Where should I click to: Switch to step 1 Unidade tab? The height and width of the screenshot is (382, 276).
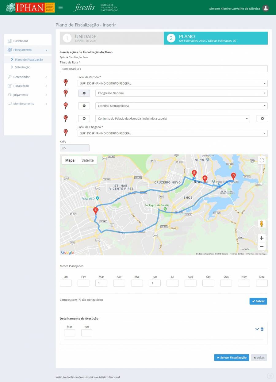pos(112,38)
